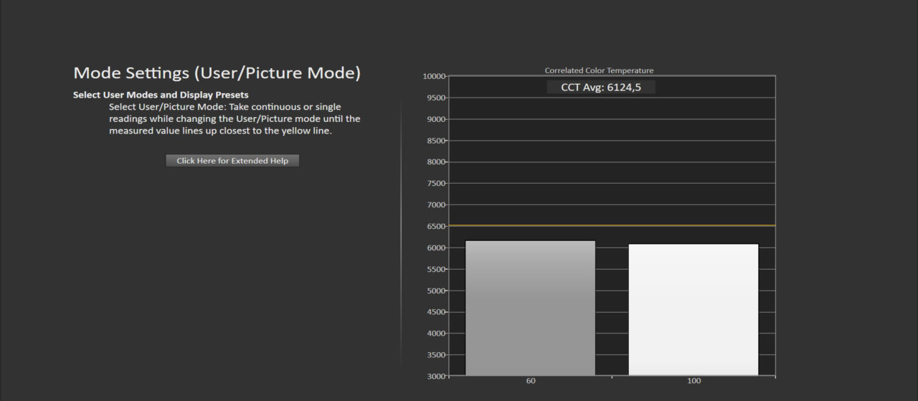
Task: Click the 4000 y-axis label
Action: coord(435,334)
